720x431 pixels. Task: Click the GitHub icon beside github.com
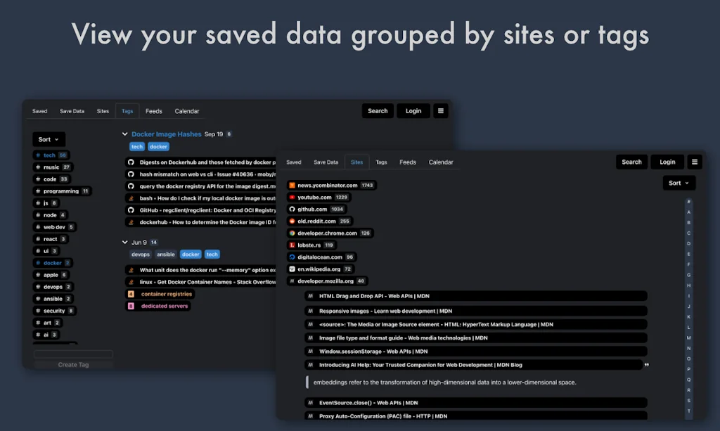tap(292, 209)
